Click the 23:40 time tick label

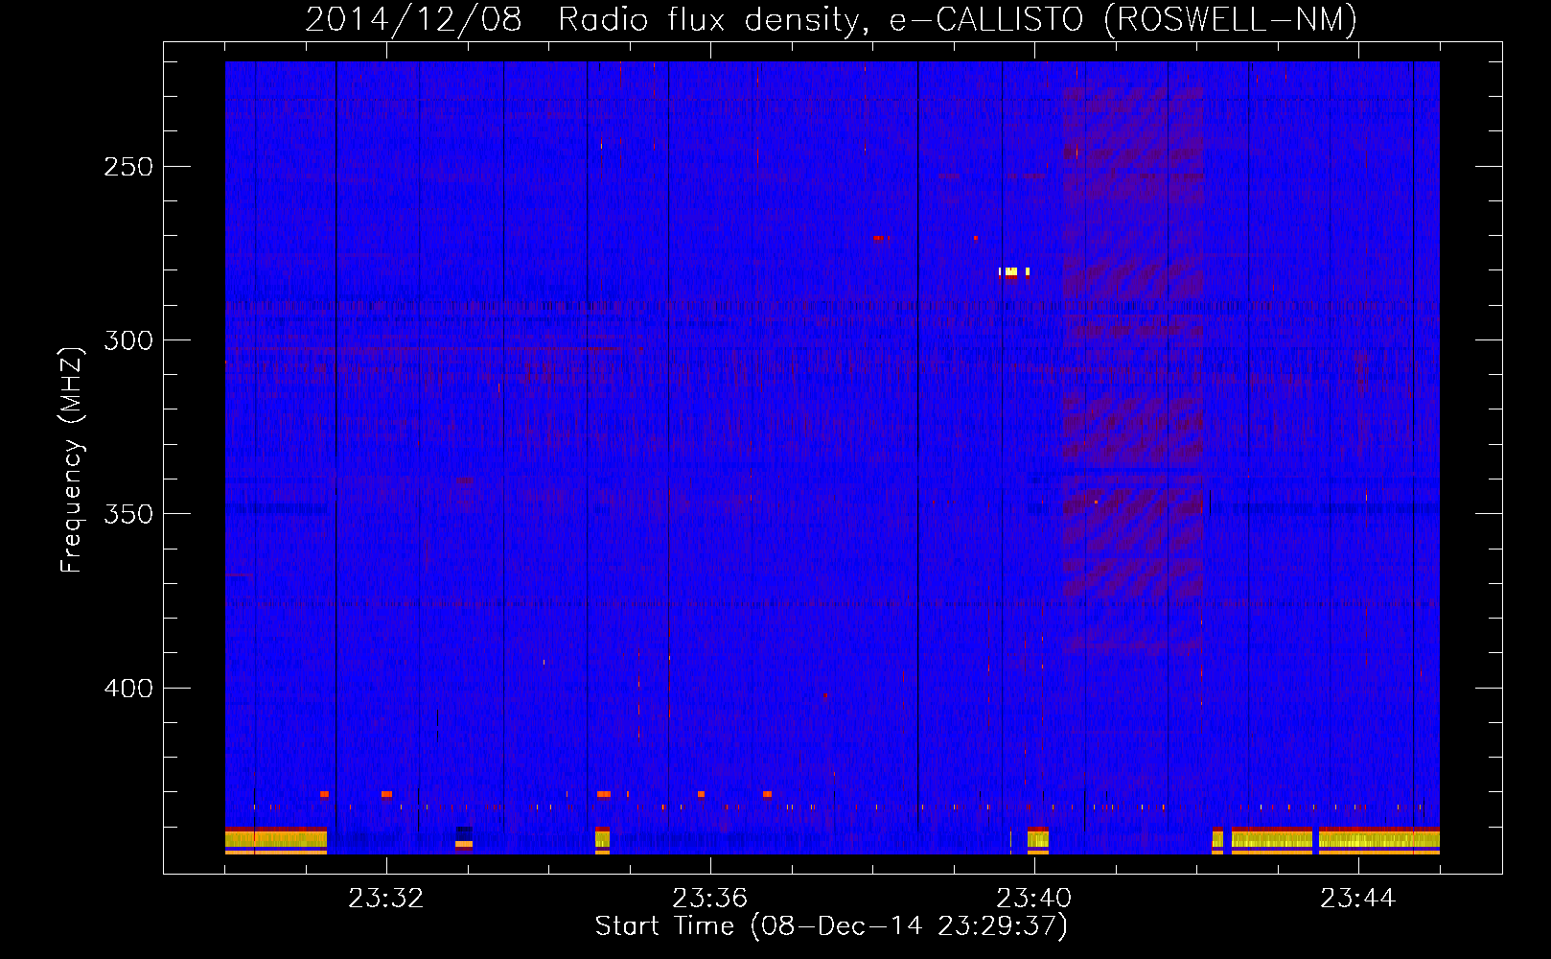click(1033, 899)
